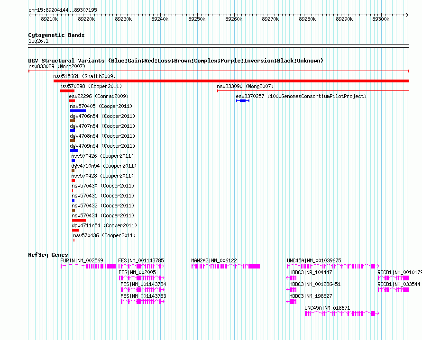Click the blue nsv570405 gain bar
The height and width of the screenshot is (340, 422).
(78, 111)
